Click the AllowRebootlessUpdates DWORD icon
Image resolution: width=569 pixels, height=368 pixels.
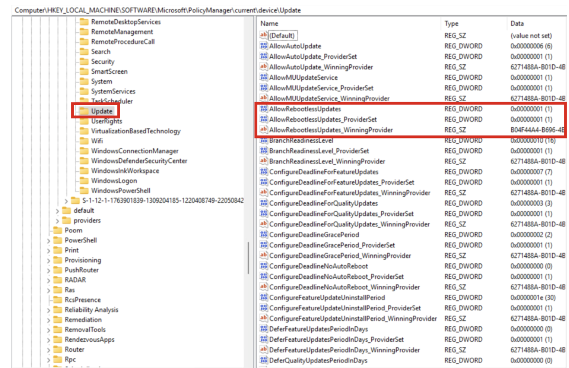264,109
